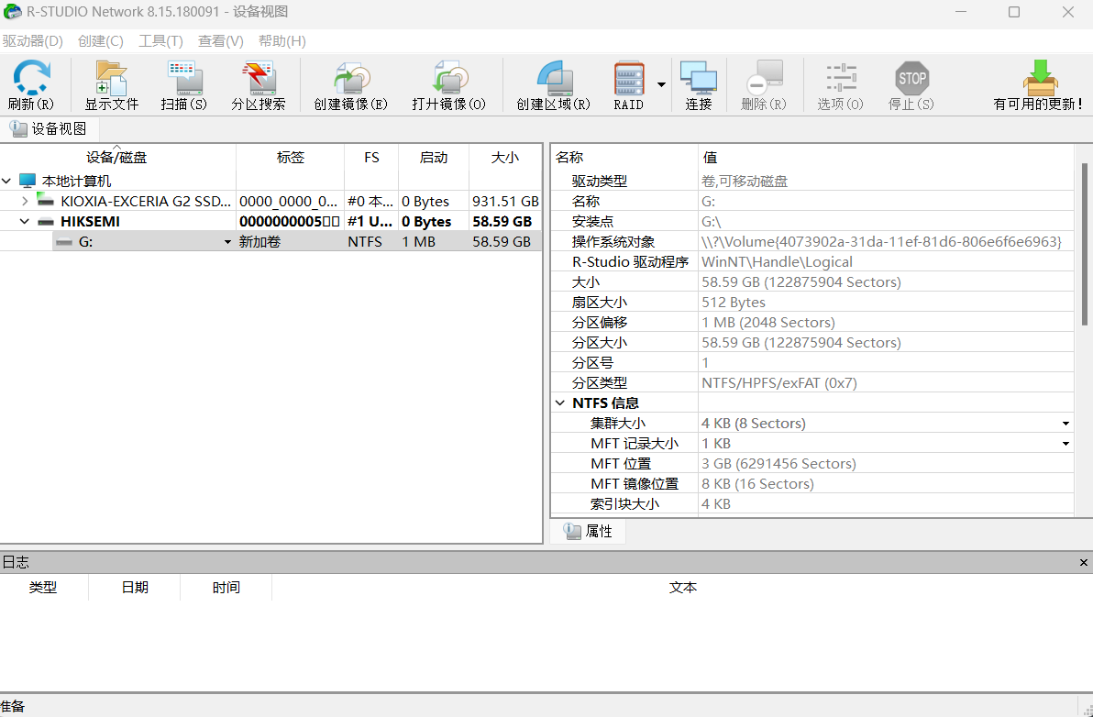Click the 准备 status bar text
Image resolution: width=1093 pixels, height=717 pixels.
(13, 707)
